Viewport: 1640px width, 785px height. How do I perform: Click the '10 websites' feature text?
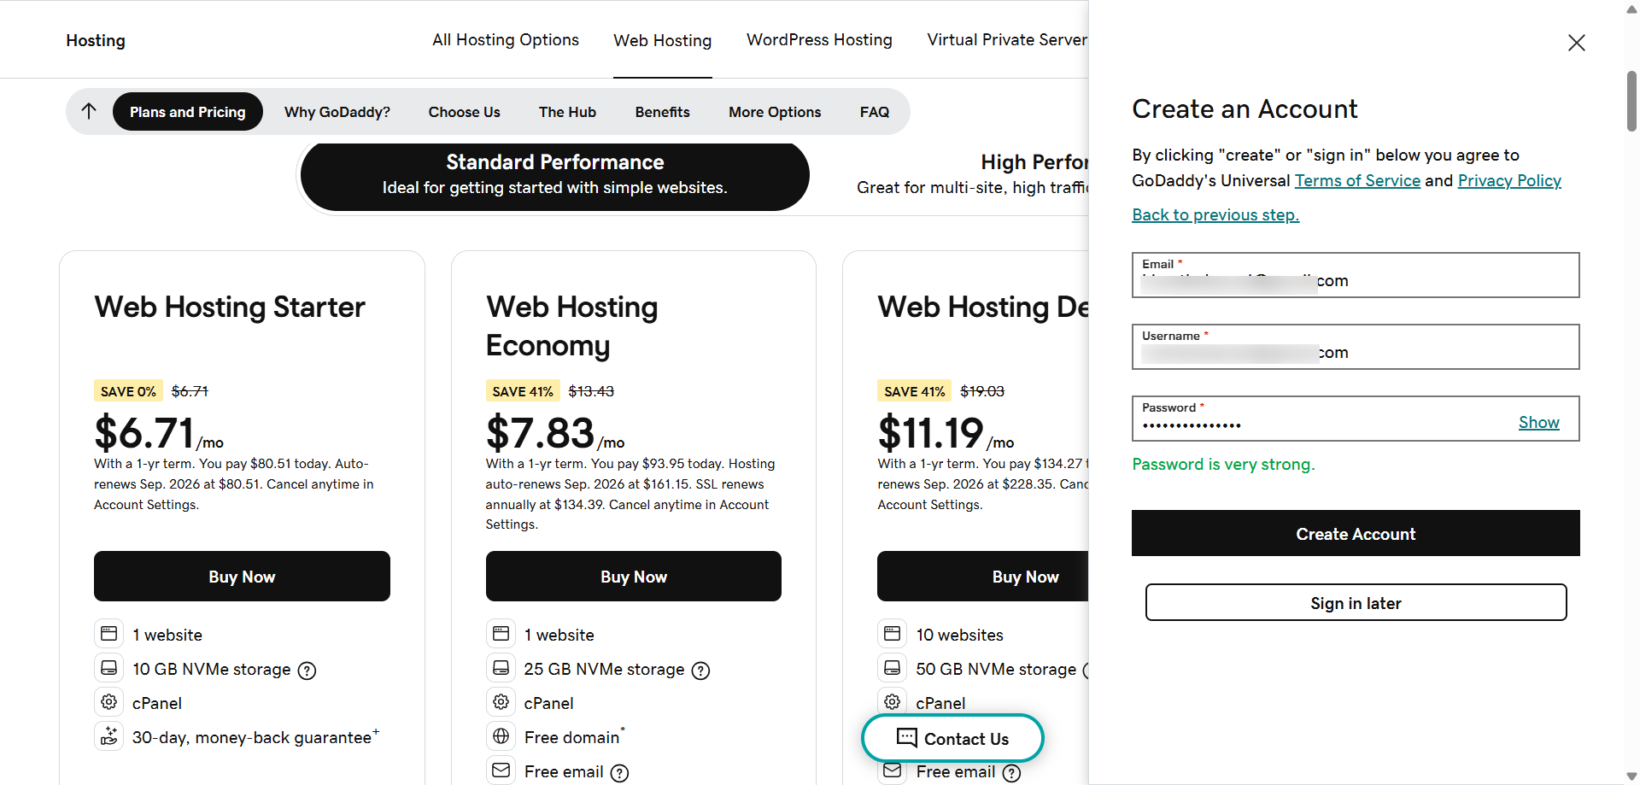pos(960,635)
